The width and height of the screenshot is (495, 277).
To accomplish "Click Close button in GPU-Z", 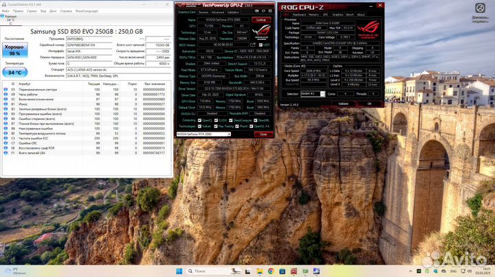I will coord(263,134).
